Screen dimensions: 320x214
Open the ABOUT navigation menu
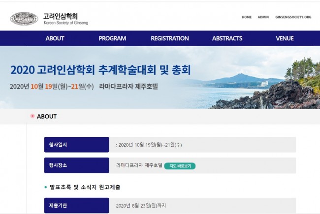tap(55, 38)
